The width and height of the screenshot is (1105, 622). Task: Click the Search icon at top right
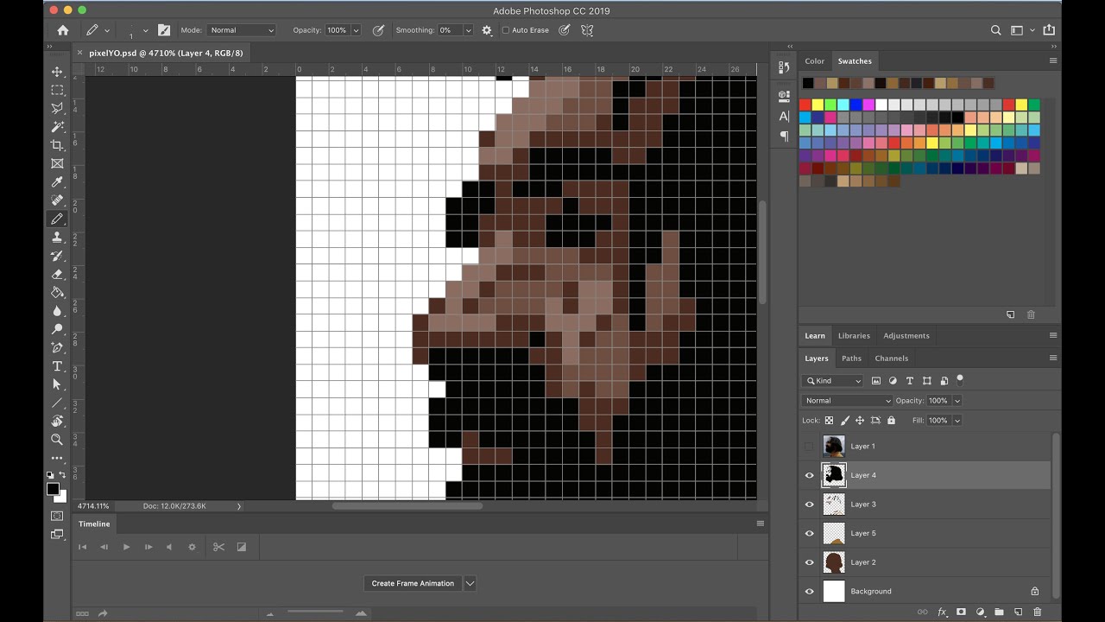click(x=995, y=30)
